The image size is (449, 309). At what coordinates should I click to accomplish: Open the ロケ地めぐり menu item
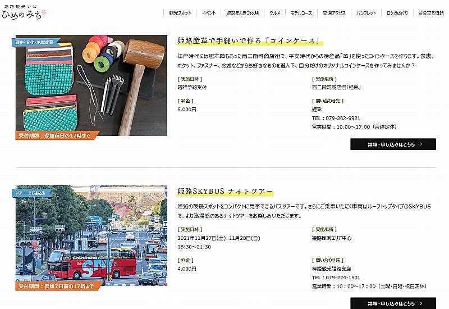pyautogui.click(x=397, y=13)
